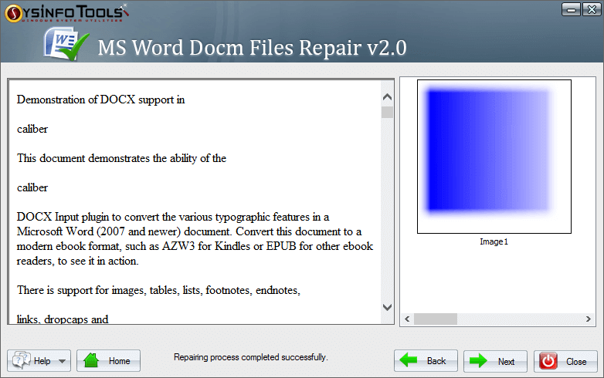Proceed with the Next button

coord(495,361)
